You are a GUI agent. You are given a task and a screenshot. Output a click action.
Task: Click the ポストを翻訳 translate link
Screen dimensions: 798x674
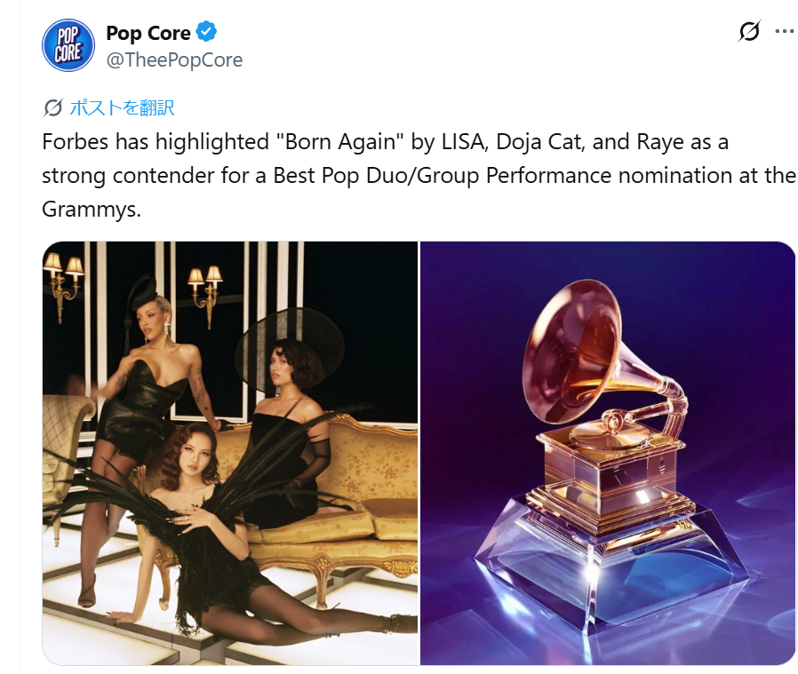click(x=122, y=107)
